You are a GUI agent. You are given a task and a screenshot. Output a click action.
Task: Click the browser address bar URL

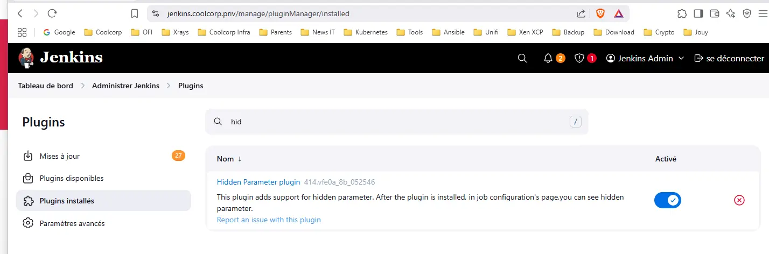coord(258,13)
